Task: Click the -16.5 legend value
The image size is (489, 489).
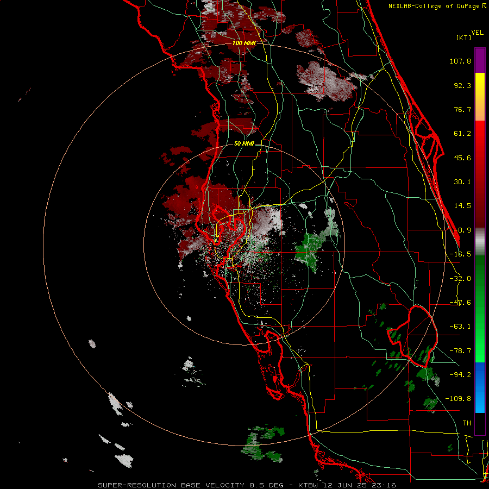Action: pos(460,254)
